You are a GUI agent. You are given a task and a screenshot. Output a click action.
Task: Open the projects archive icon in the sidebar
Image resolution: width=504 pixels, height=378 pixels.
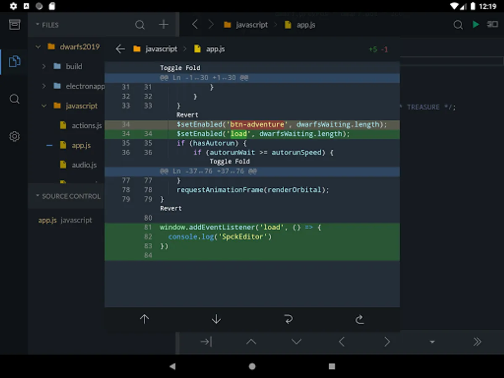pos(15,25)
